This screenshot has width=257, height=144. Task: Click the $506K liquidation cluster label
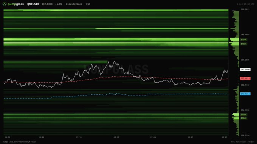(x=244, y=118)
